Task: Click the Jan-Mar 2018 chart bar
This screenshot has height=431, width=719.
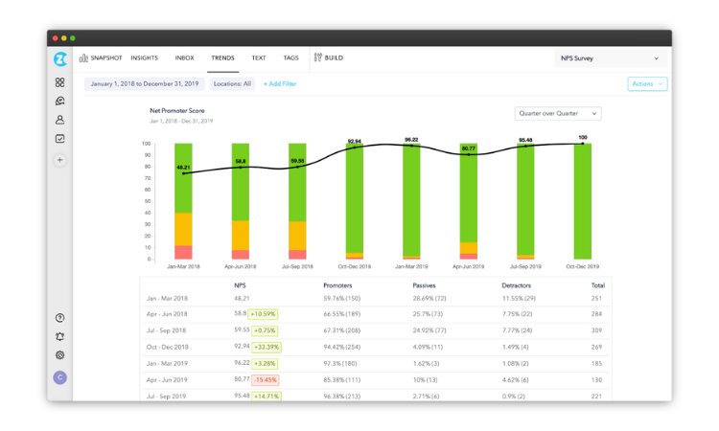Action: click(x=183, y=201)
